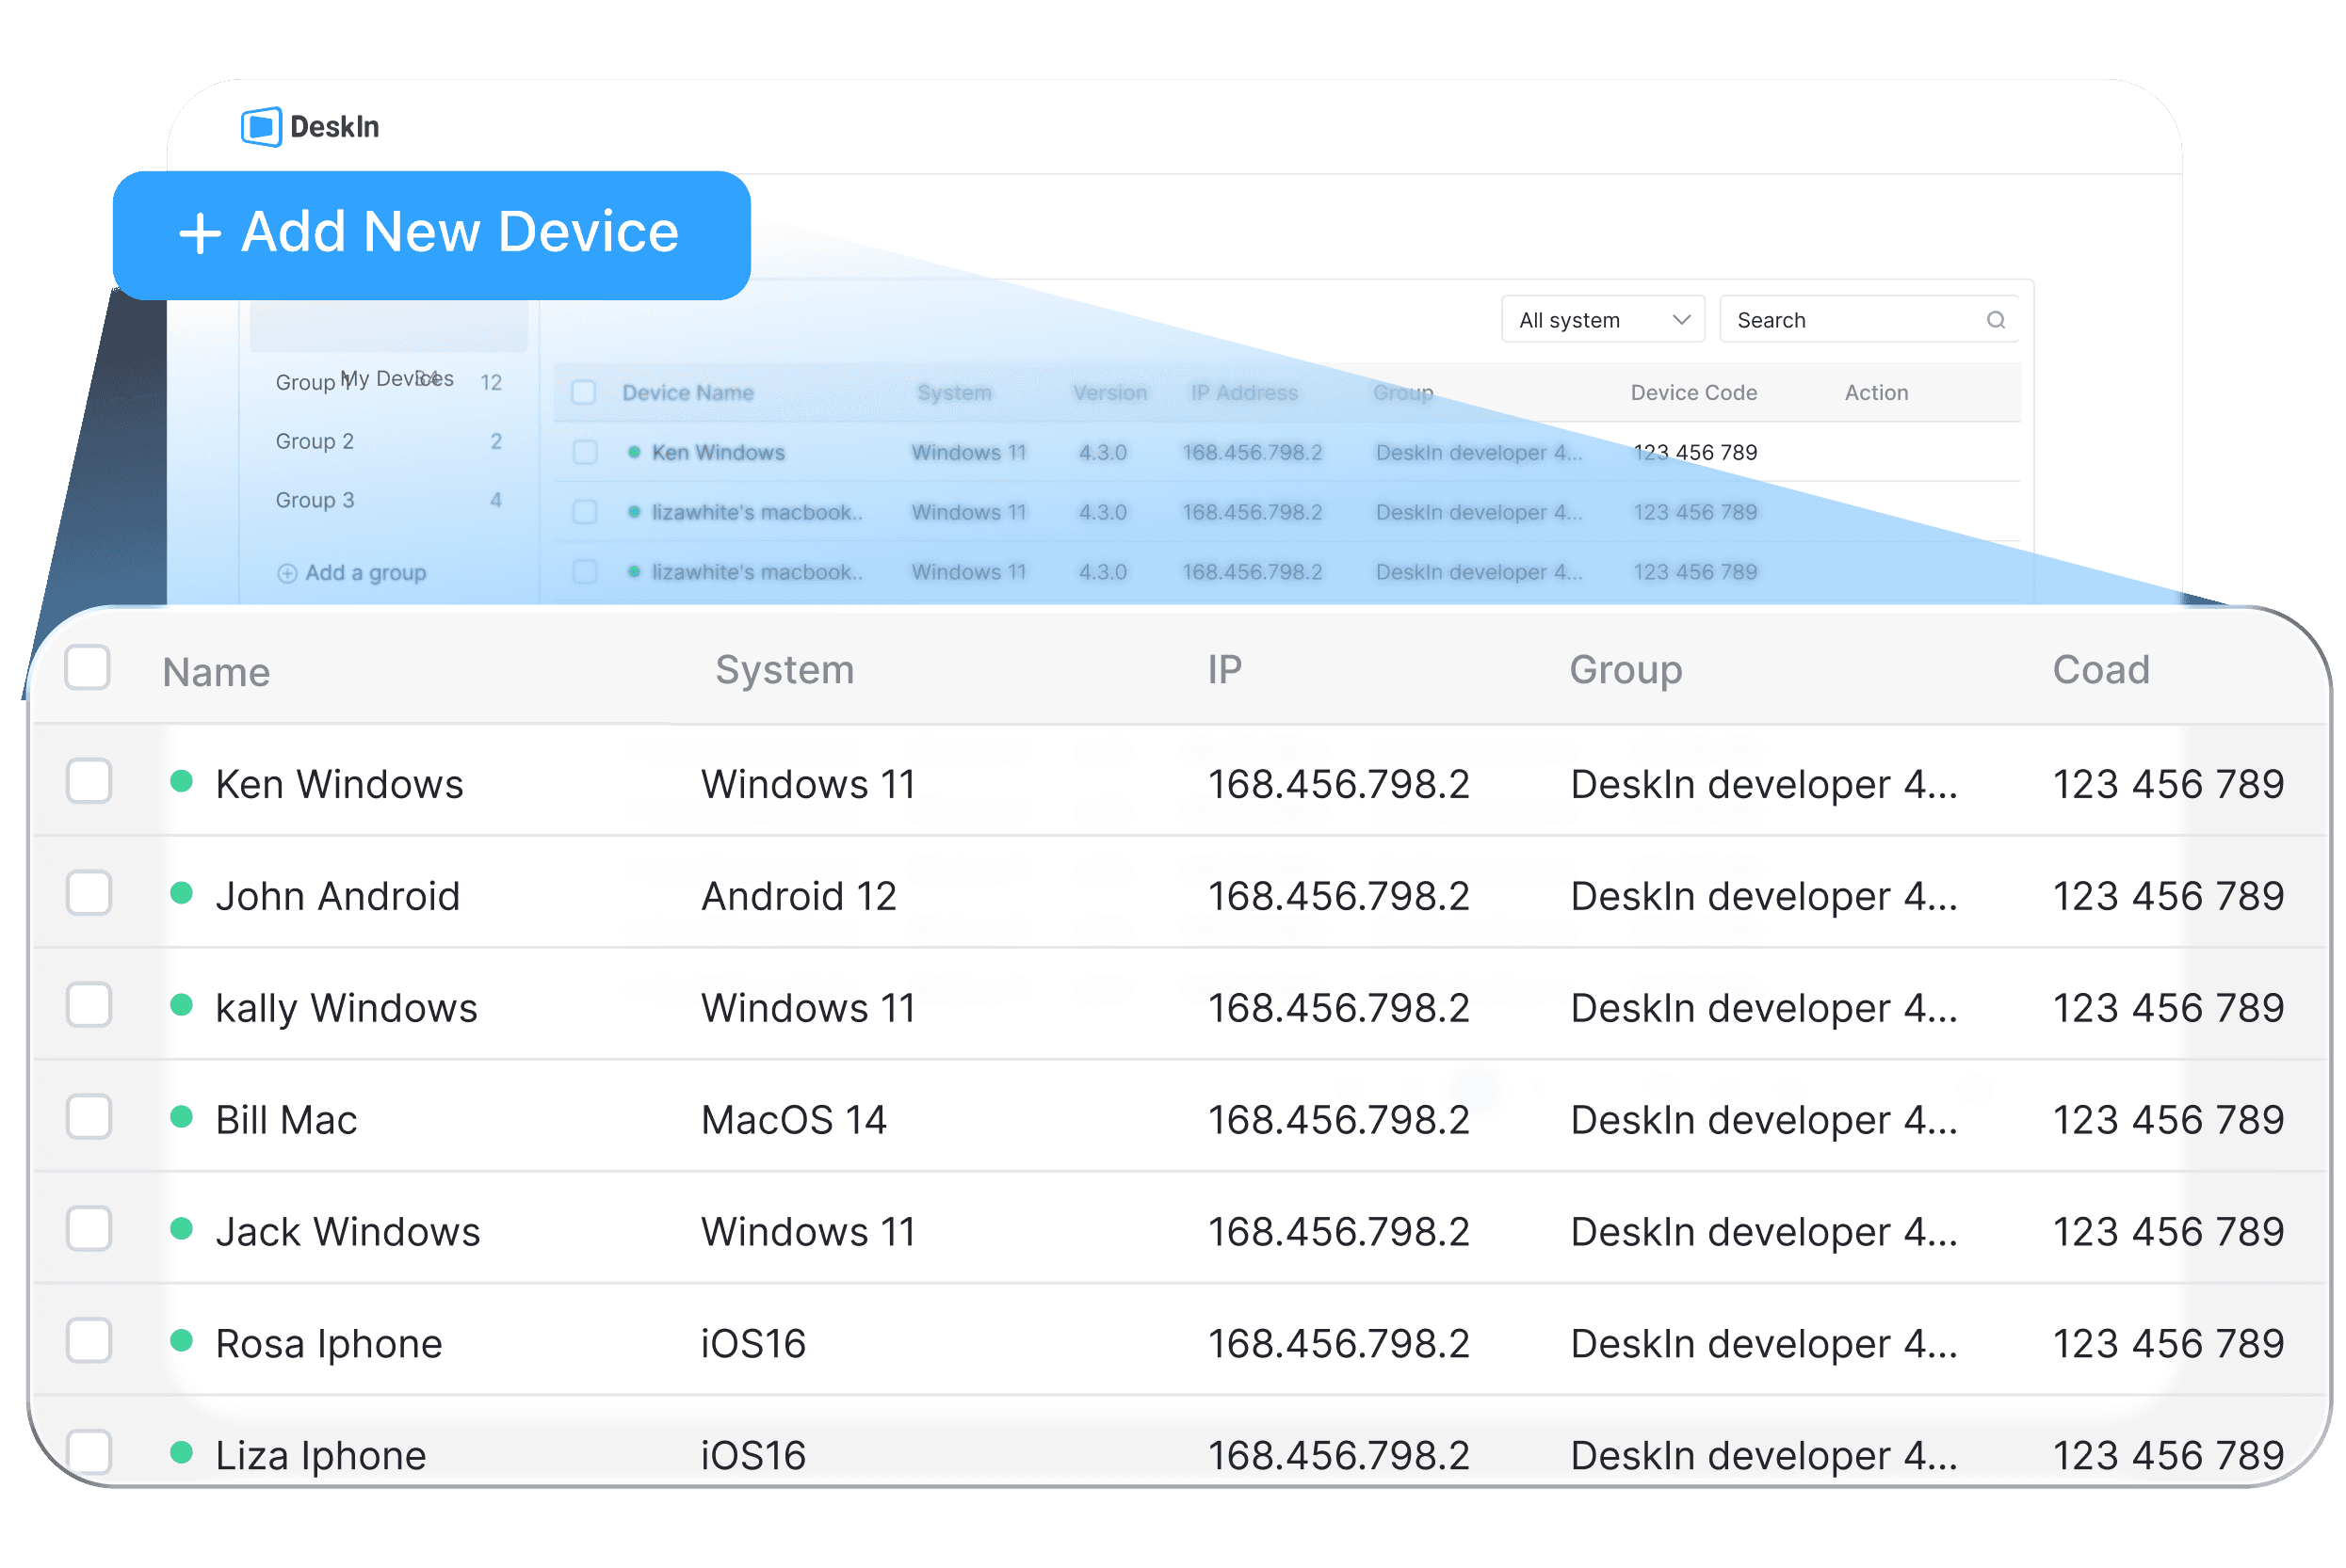The image size is (2346, 1568).
Task: Select all devices using the header checkbox
Action: coord(88,668)
